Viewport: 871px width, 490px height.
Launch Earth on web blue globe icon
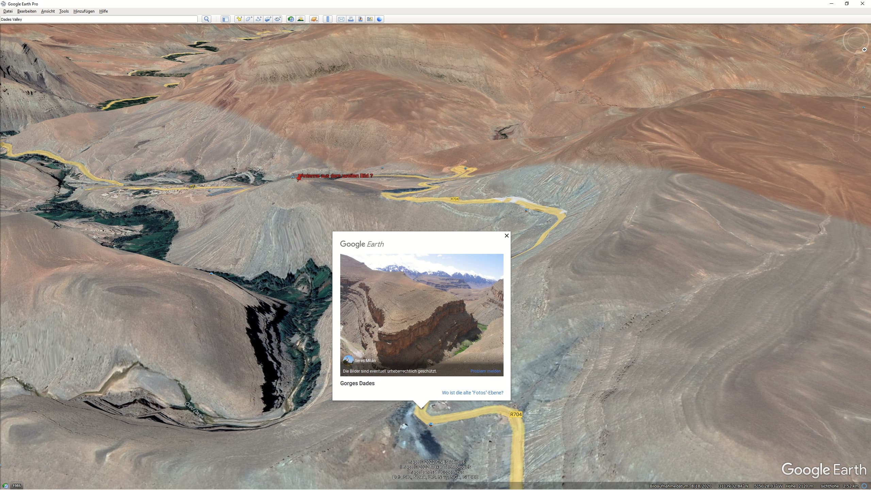coord(379,19)
